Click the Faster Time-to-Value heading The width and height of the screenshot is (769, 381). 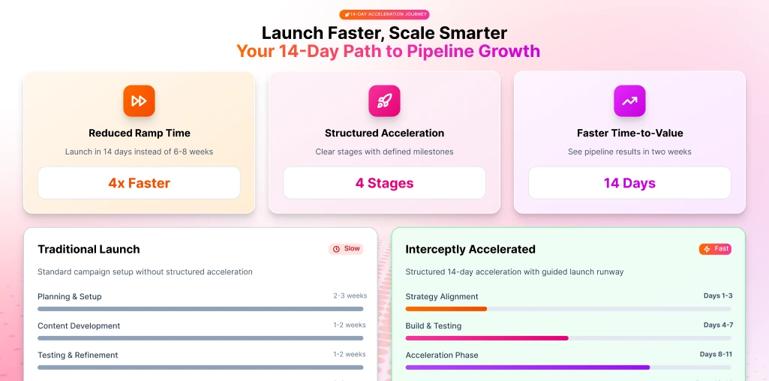pyautogui.click(x=629, y=133)
